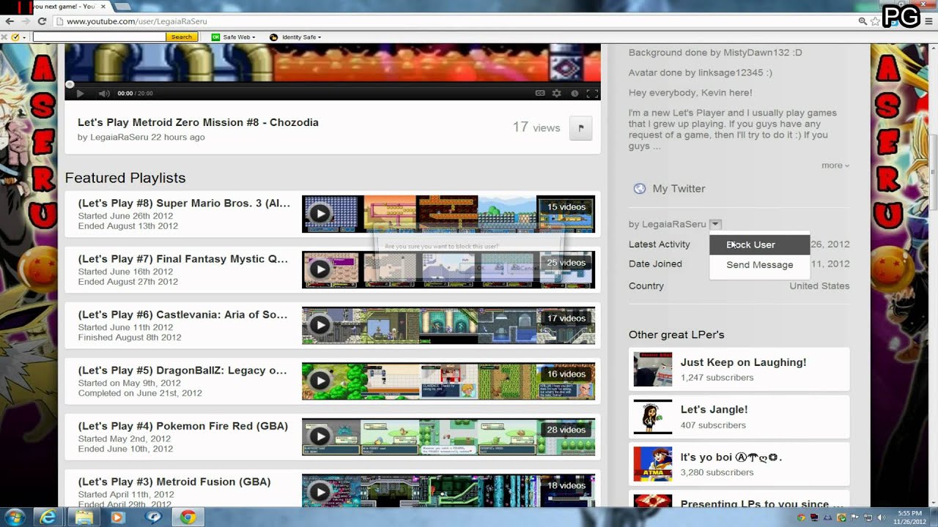Open the My Twitter link

(679, 189)
